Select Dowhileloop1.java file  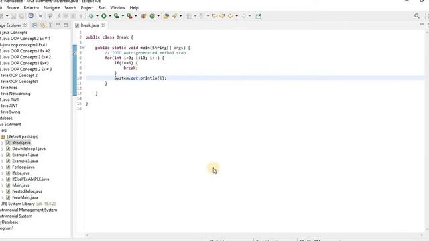click(29, 149)
